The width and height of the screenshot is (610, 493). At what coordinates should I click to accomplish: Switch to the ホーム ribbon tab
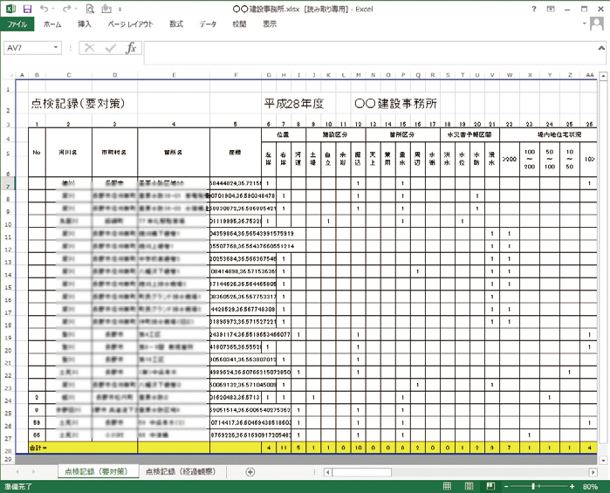click(x=52, y=24)
